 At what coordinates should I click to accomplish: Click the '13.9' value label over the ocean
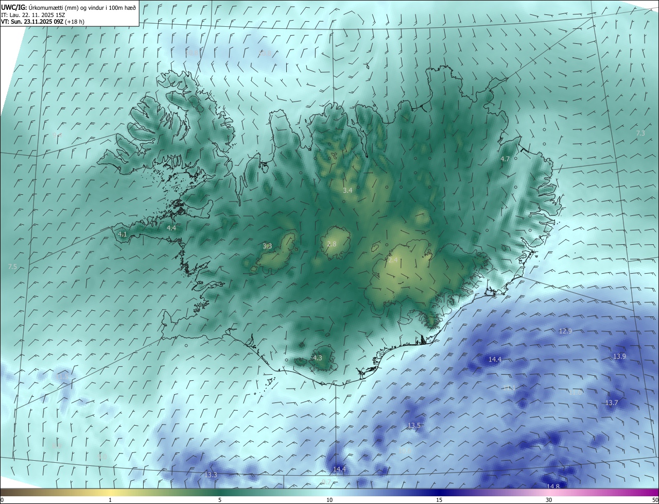pos(619,356)
